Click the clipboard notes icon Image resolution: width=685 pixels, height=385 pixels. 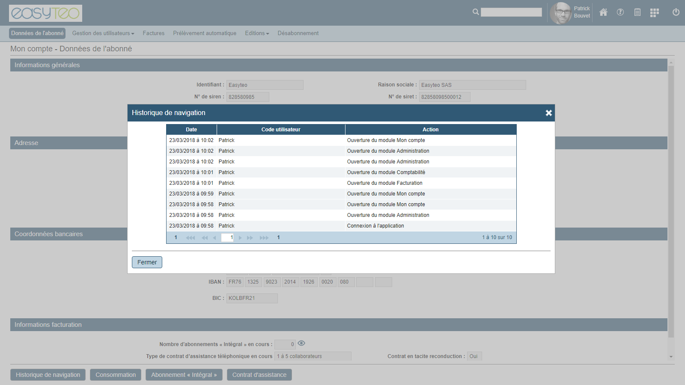pos(637,12)
